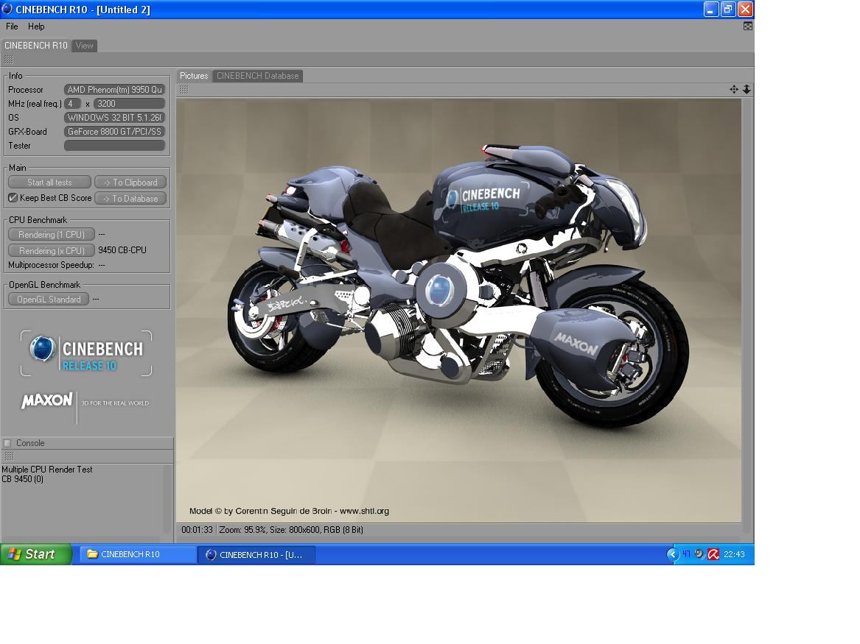Image resolution: width=860 pixels, height=644 pixels.
Task: Click the Start all tests button
Action: (x=49, y=183)
